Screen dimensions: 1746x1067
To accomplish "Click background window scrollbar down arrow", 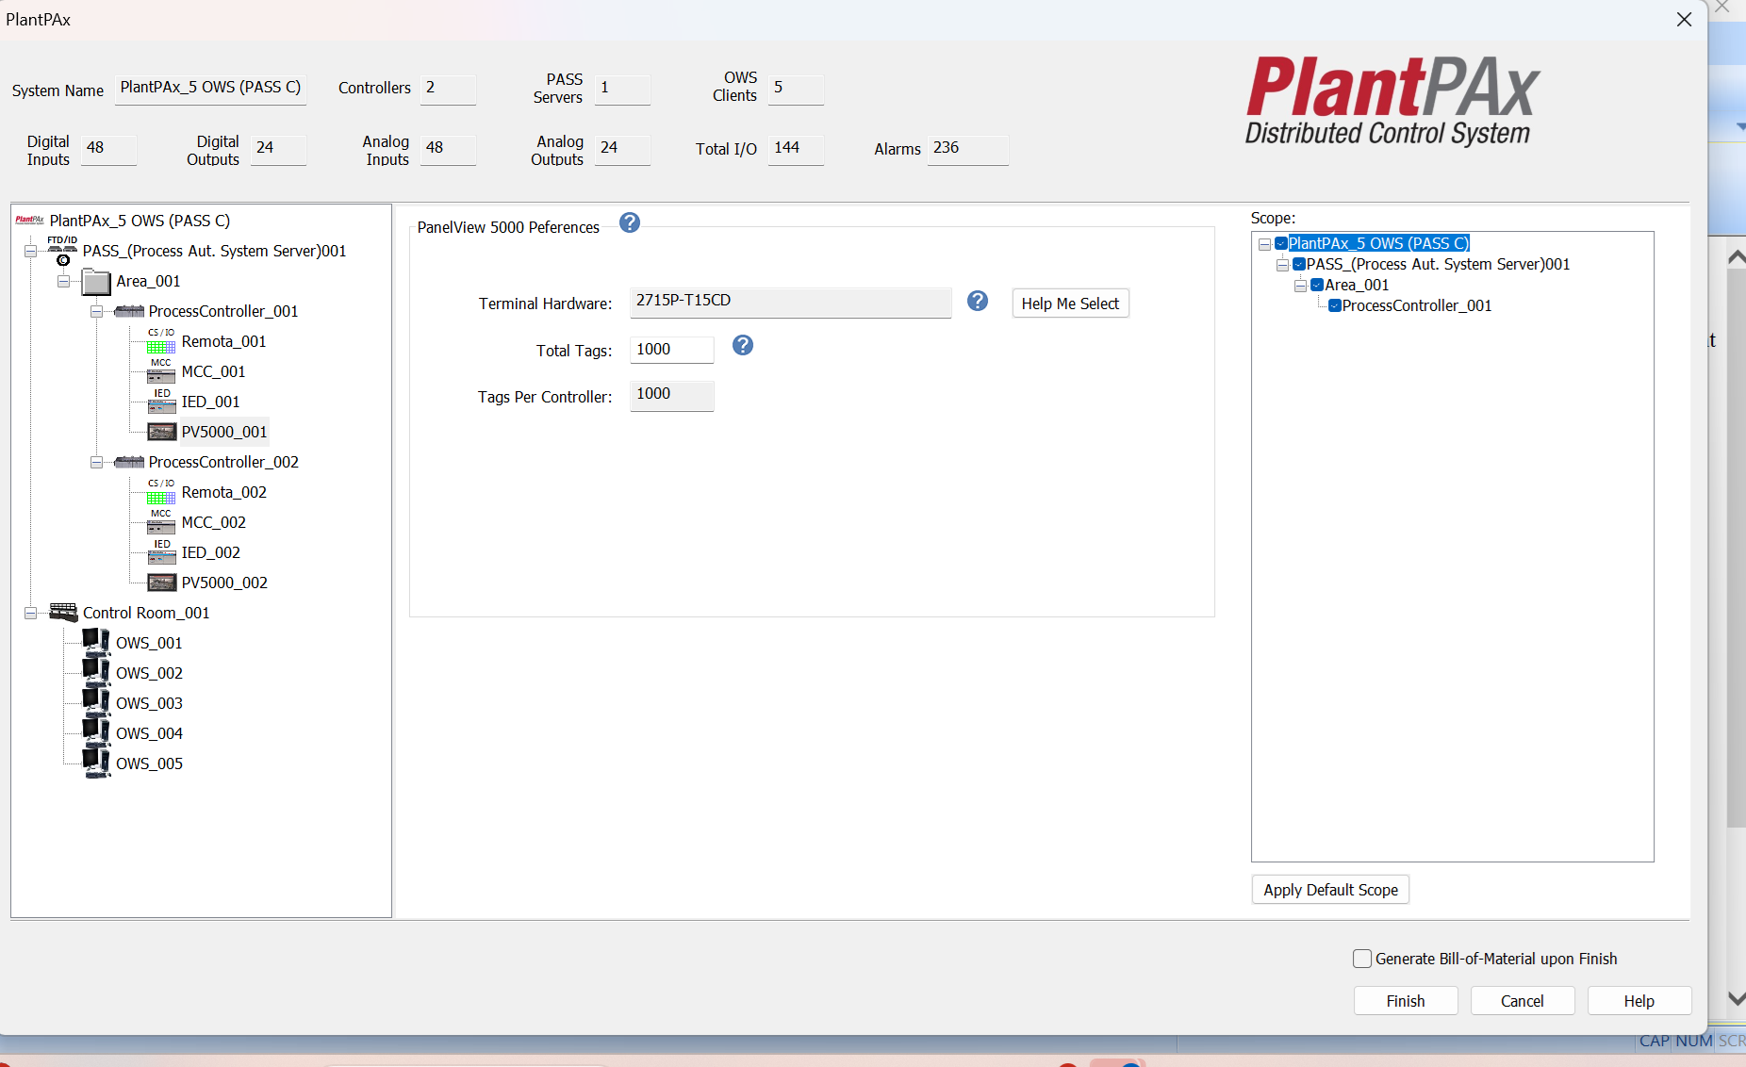I will pos(1737,998).
